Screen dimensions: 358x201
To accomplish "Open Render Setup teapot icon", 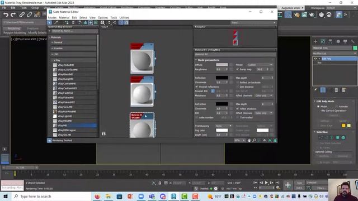I will (297, 15).
